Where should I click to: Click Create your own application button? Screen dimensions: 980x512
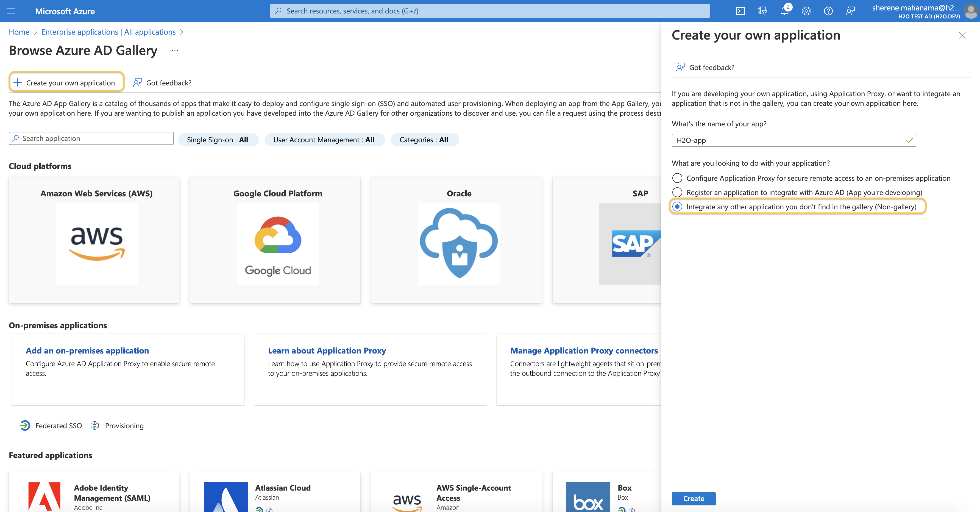coord(66,83)
